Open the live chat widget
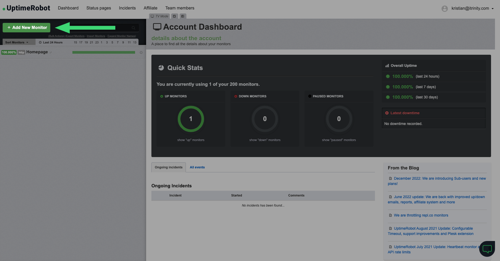The width and height of the screenshot is (500, 261). click(487, 249)
